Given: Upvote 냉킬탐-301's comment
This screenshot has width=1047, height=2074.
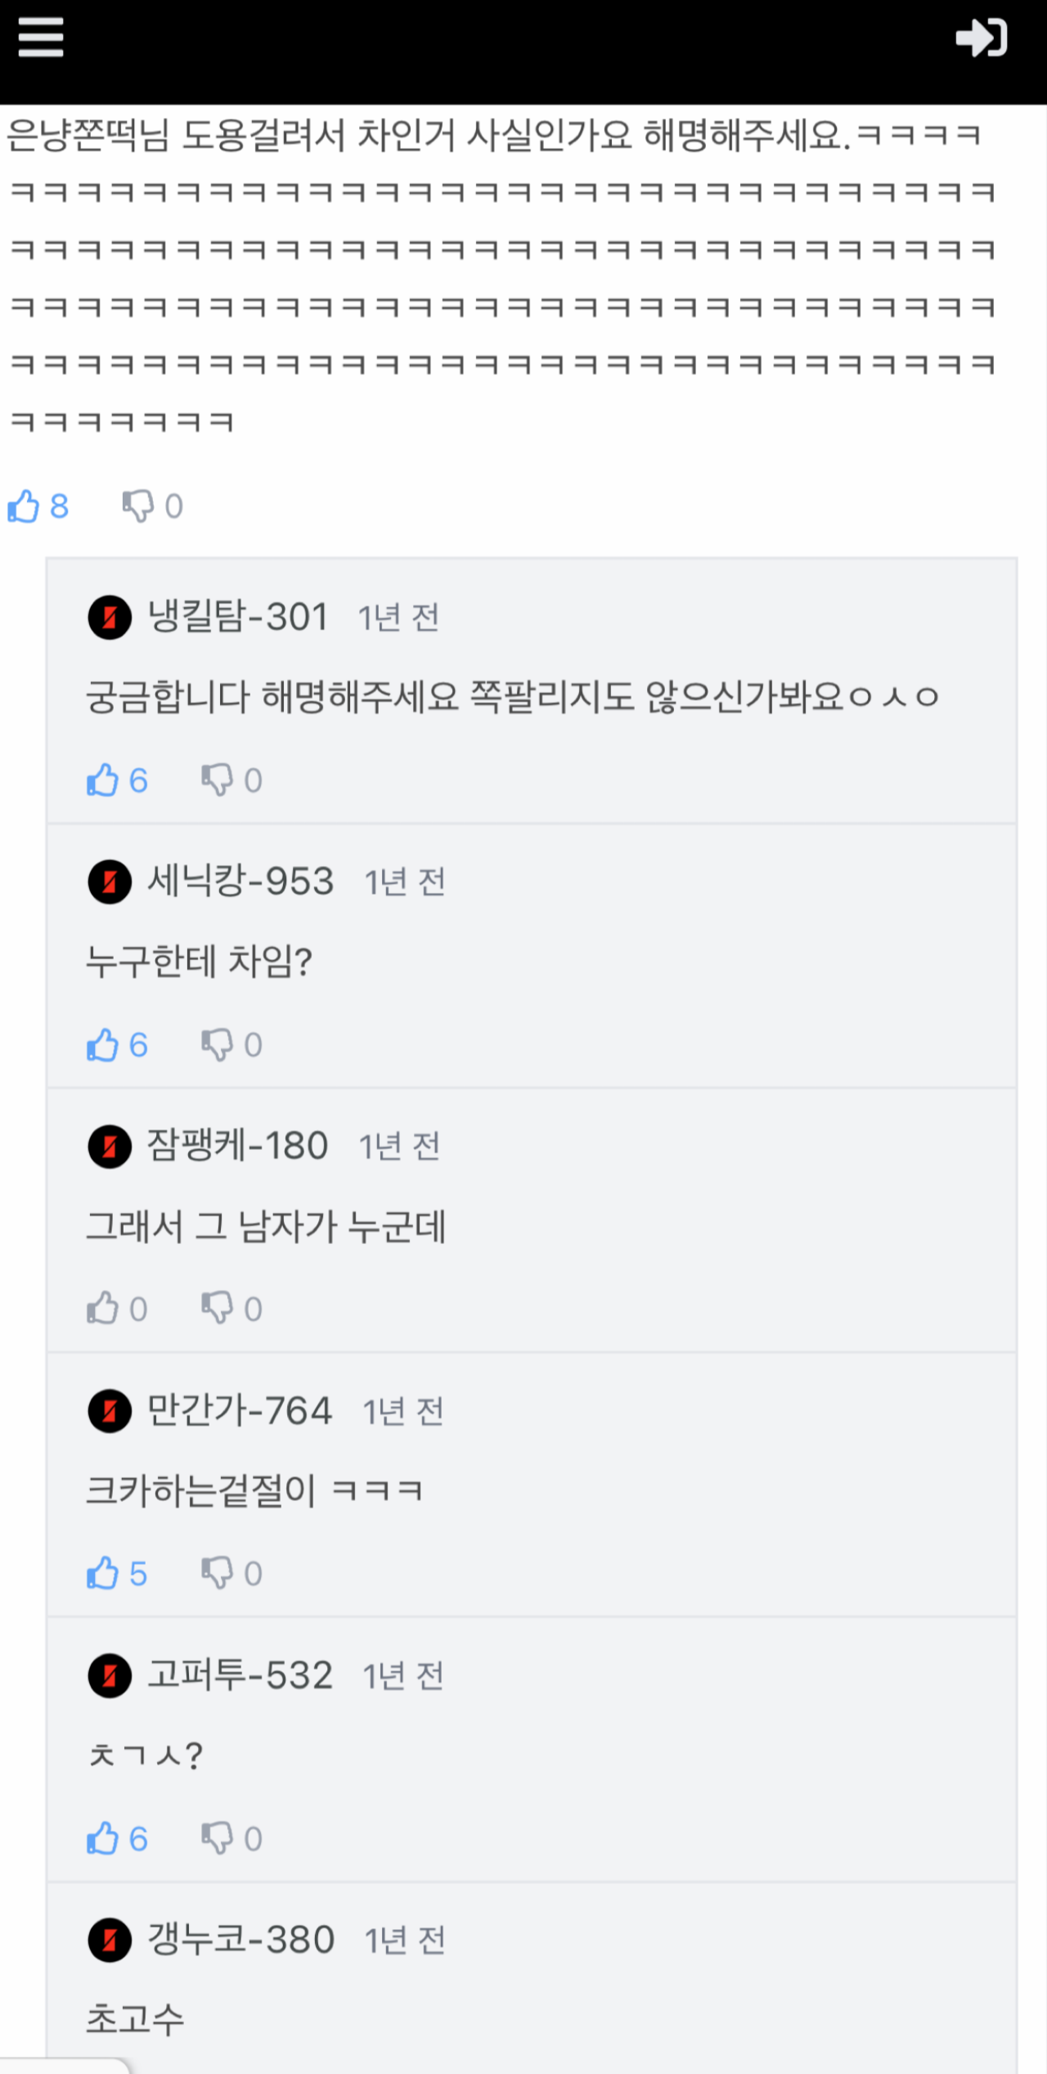Looking at the screenshot, I should point(103,780).
